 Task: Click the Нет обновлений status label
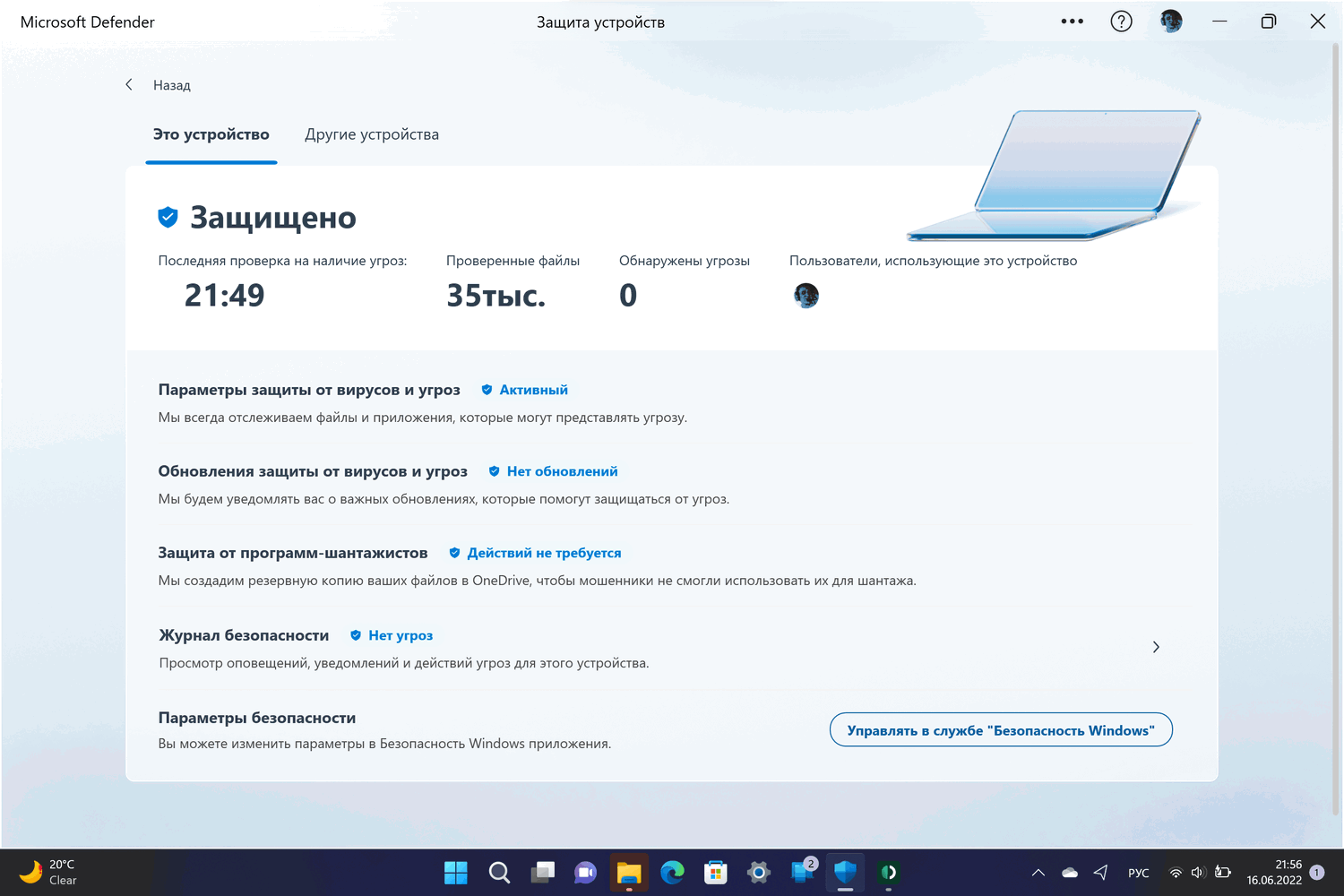[x=563, y=471]
